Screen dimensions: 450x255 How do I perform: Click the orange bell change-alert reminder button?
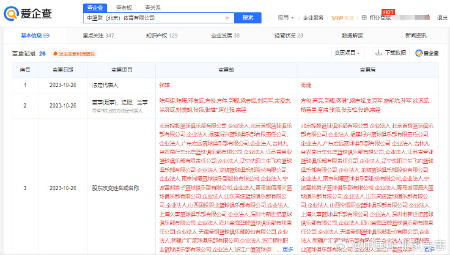74,54
